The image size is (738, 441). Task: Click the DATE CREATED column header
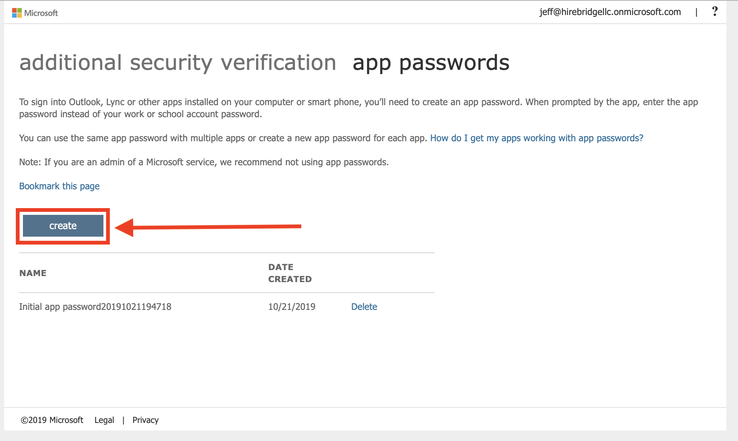click(290, 273)
